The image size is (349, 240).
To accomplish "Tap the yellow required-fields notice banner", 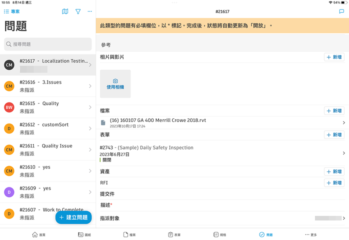I will (x=222, y=26).
